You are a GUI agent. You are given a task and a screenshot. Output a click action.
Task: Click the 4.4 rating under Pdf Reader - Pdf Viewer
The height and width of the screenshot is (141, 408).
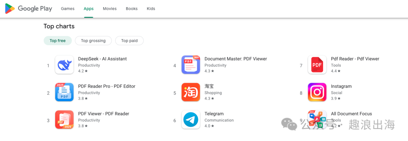[x=336, y=71]
